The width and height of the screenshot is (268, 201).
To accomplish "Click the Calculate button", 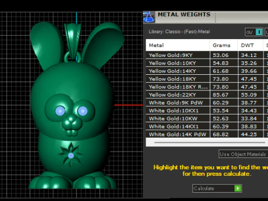I will (x=217, y=188).
